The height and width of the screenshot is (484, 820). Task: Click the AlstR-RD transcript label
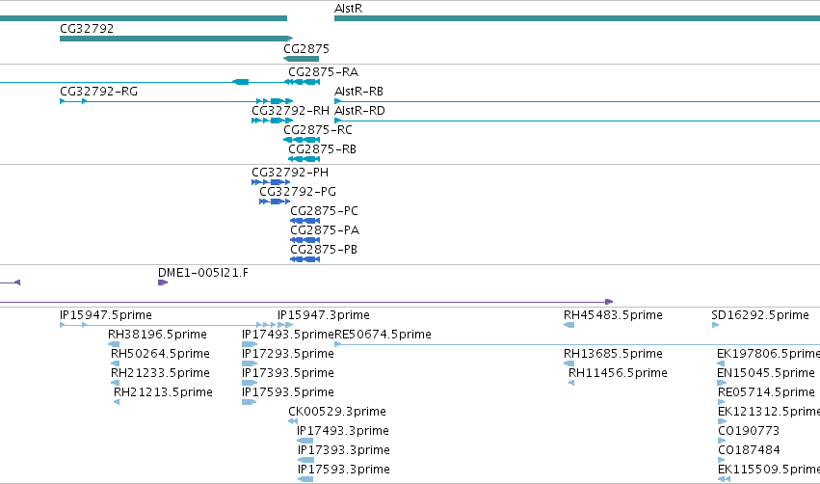[x=359, y=111]
